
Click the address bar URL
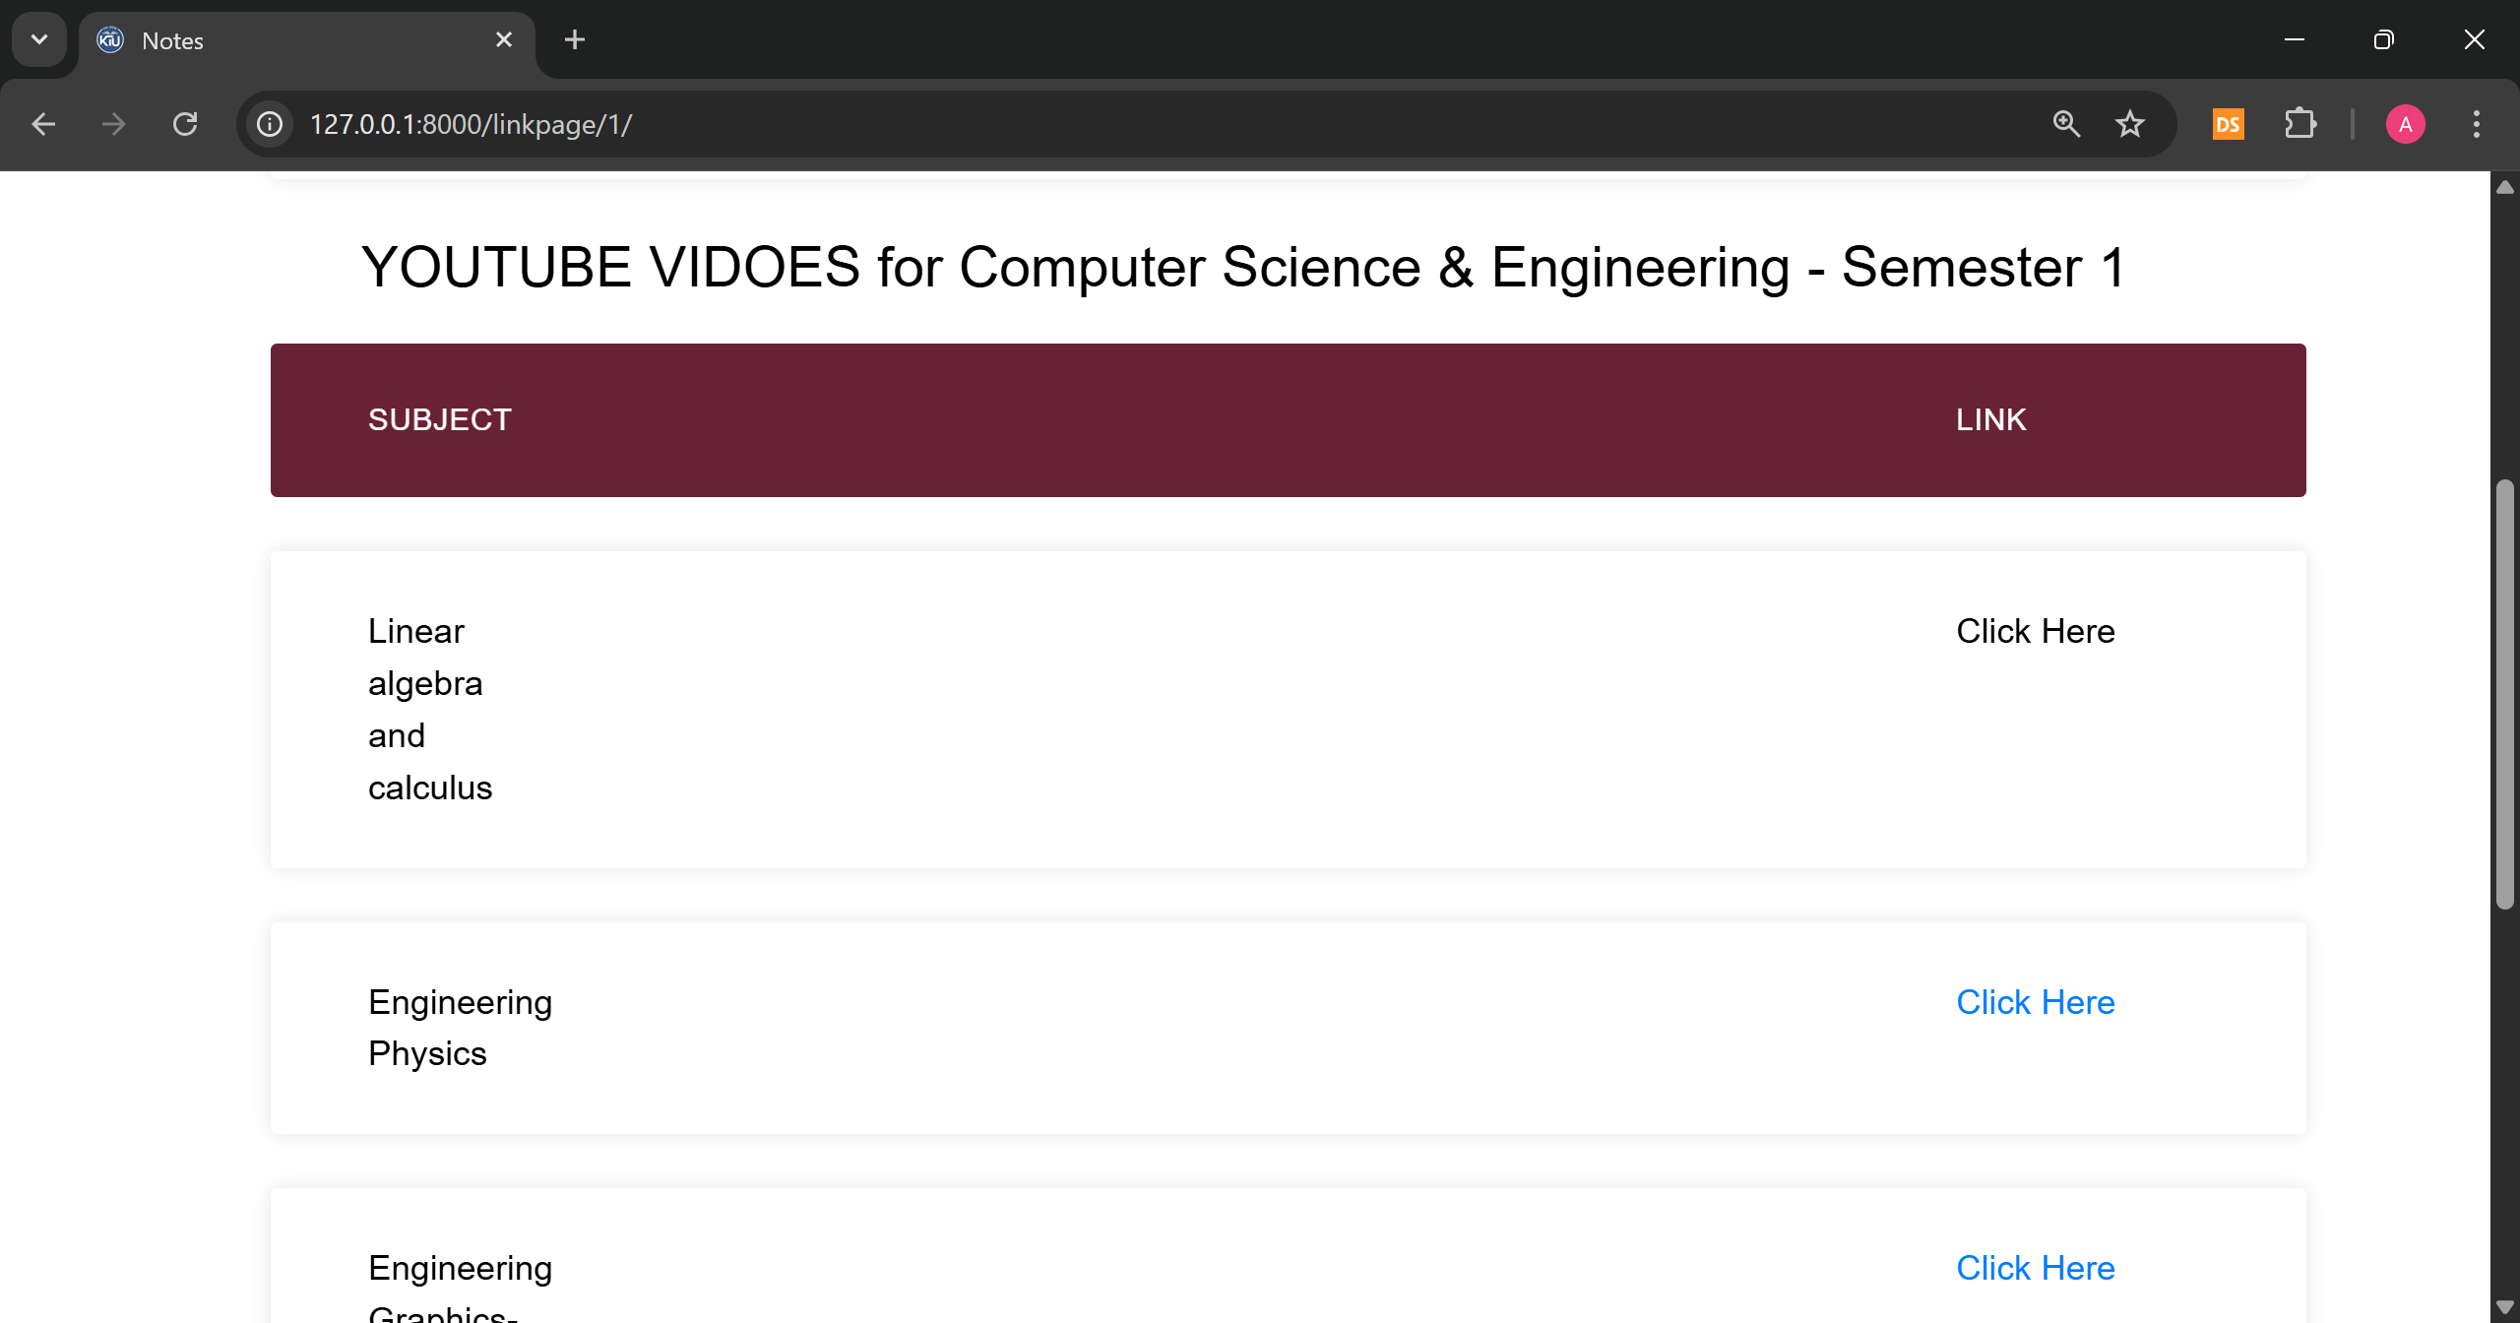[471, 125]
